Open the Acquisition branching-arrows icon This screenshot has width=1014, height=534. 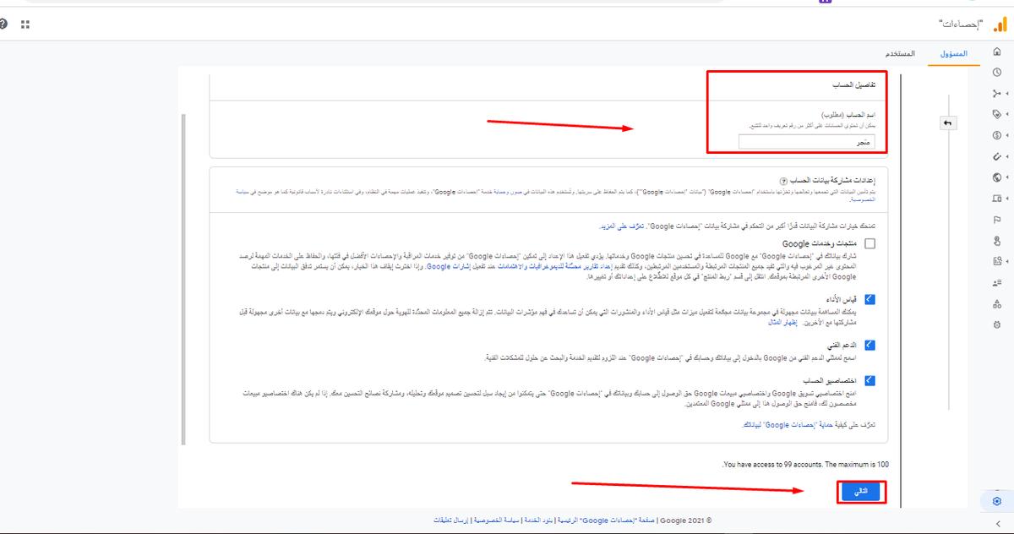tap(997, 93)
